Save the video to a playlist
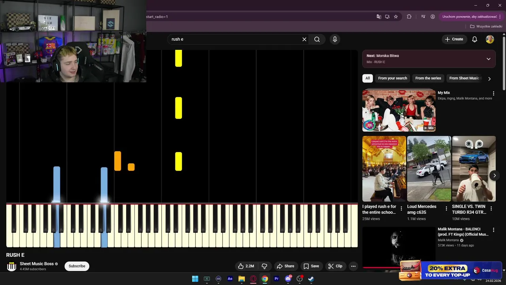Viewport: 506px width, 285px height. [x=311, y=266]
